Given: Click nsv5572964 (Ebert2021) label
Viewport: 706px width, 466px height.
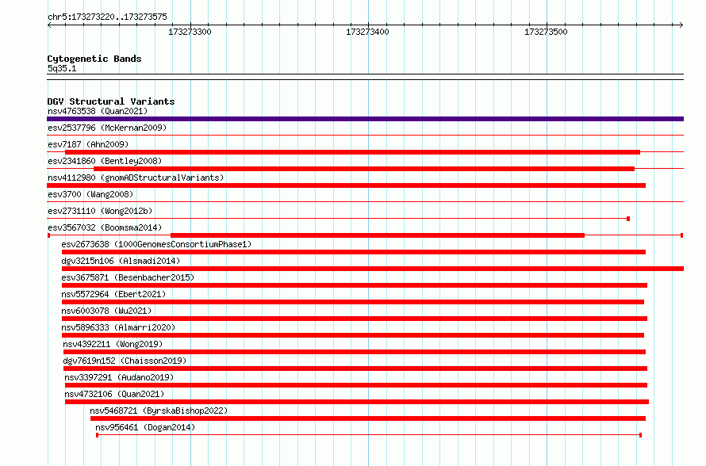Looking at the screenshot, I should 113,294.
